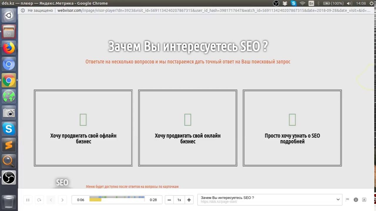This screenshot has width=376, height=211.
Task: Open the En keyboard layout indicator
Action: point(311,3)
